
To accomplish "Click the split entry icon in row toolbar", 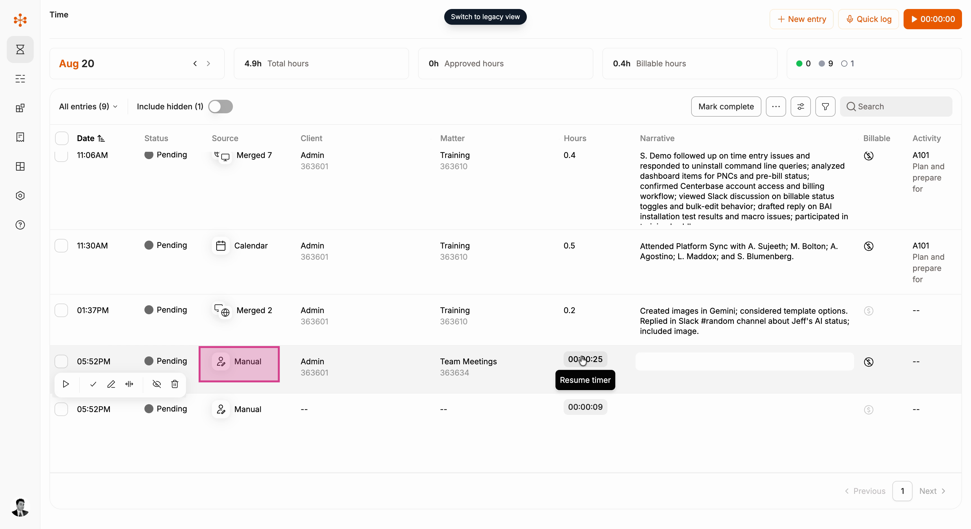I will tap(129, 384).
